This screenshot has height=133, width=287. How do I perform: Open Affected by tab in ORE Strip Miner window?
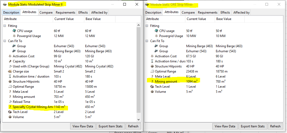click(x=241, y=13)
